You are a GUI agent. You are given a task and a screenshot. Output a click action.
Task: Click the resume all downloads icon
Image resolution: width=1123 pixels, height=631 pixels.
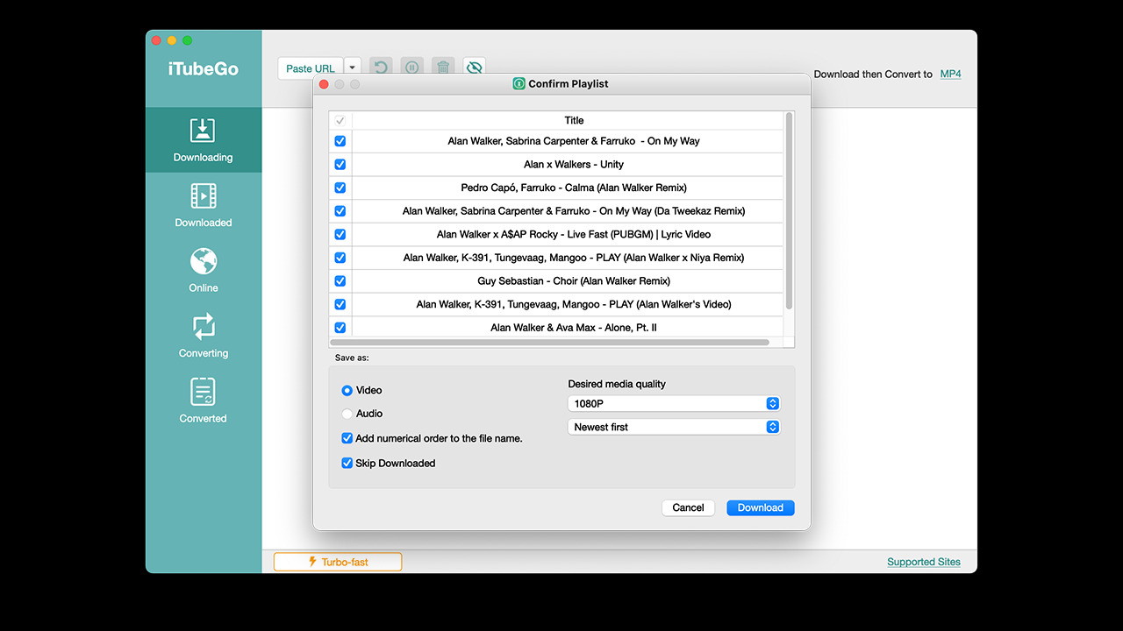(x=380, y=67)
